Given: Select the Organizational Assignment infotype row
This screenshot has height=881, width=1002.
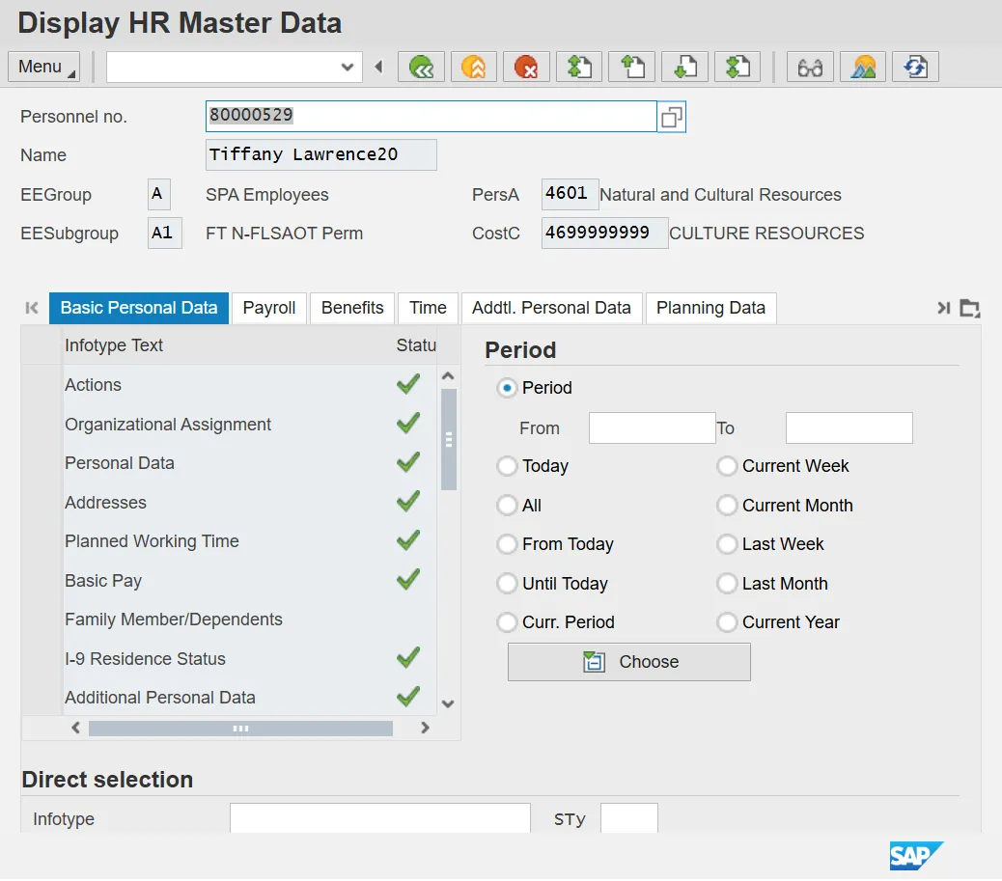Looking at the screenshot, I should tap(168, 425).
